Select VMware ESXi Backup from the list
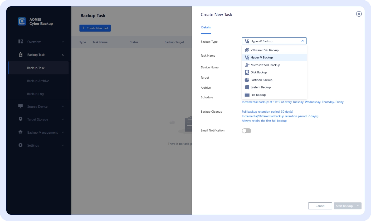Image resolution: width=371 pixels, height=221 pixels. click(274, 50)
